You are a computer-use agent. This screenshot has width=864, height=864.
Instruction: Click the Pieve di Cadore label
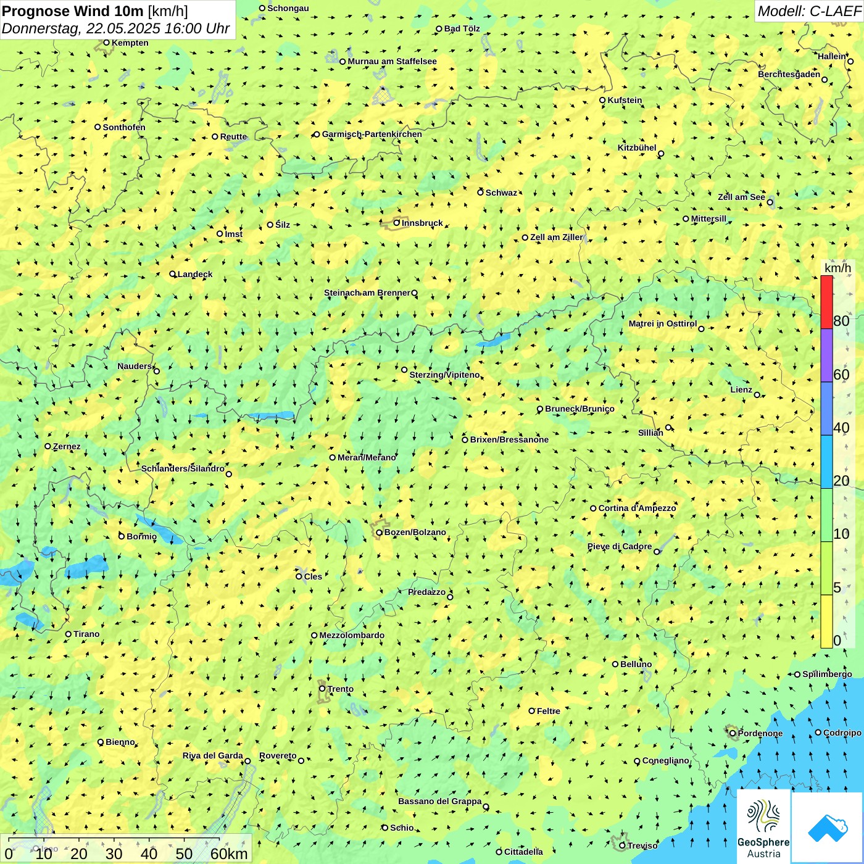pyautogui.click(x=620, y=546)
